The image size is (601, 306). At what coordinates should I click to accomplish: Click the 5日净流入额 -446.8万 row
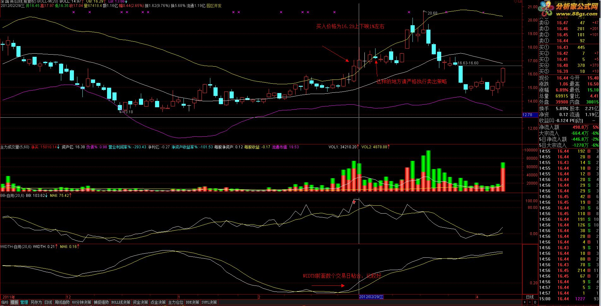(x=569, y=139)
